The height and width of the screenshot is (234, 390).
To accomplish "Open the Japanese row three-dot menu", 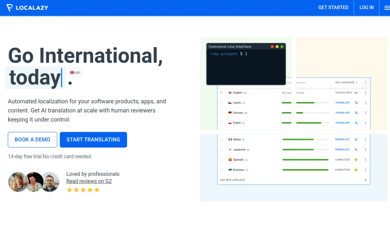I will point(366,150).
